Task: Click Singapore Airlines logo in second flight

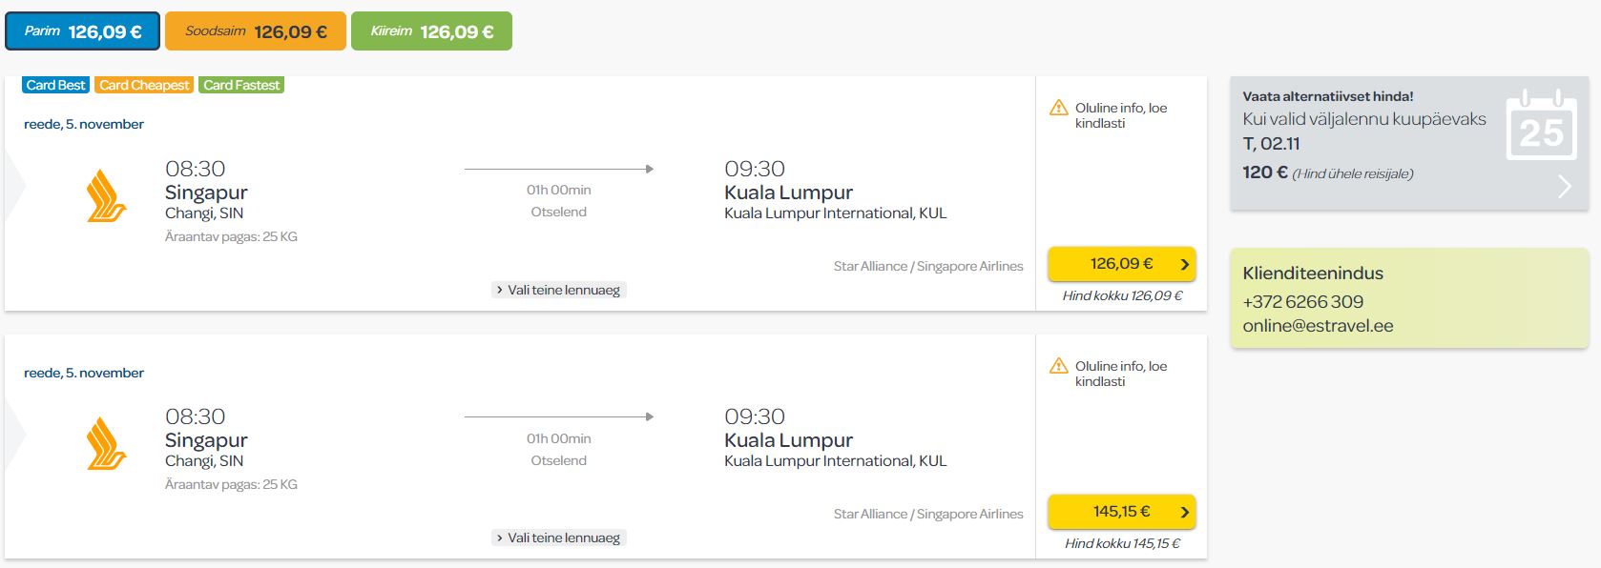Action: click(106, 444)
